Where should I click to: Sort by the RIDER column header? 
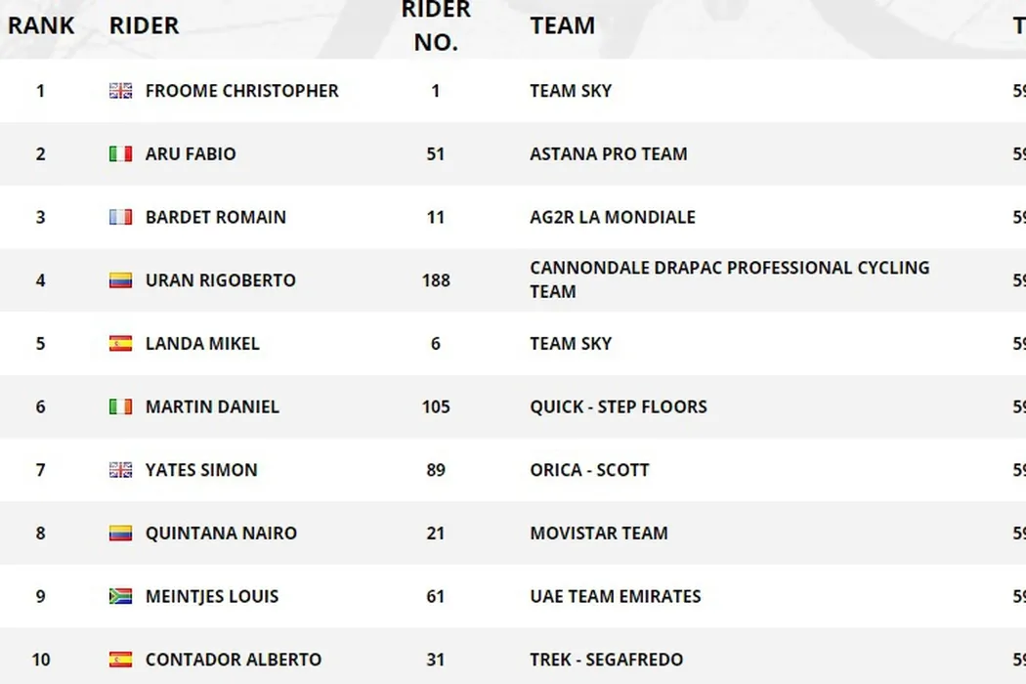click(144, 26)
